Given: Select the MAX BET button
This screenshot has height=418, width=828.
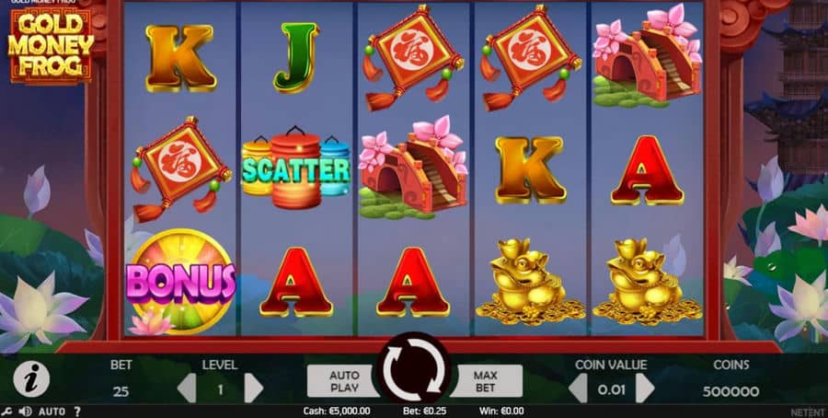Looking at the screenshot, I should coord(486,381).
